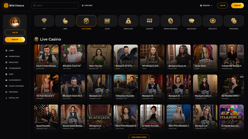Open Vietnamese Roulette game

[x=126, y=88]
